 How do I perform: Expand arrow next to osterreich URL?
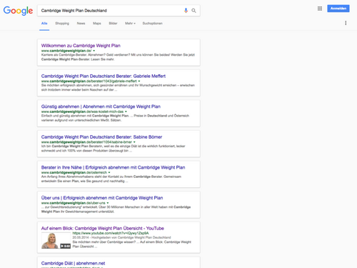(x=109, y=172)
